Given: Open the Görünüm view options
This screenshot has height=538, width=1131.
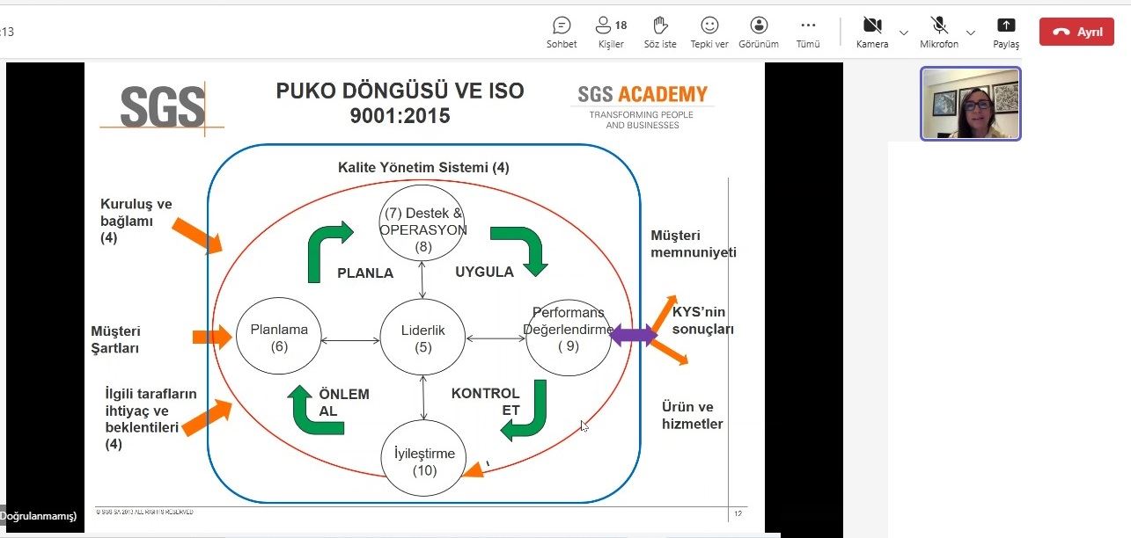Looking at the screenshot, I should (x=758, y=33).
